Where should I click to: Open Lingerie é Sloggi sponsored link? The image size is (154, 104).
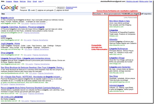pos(117,58)
